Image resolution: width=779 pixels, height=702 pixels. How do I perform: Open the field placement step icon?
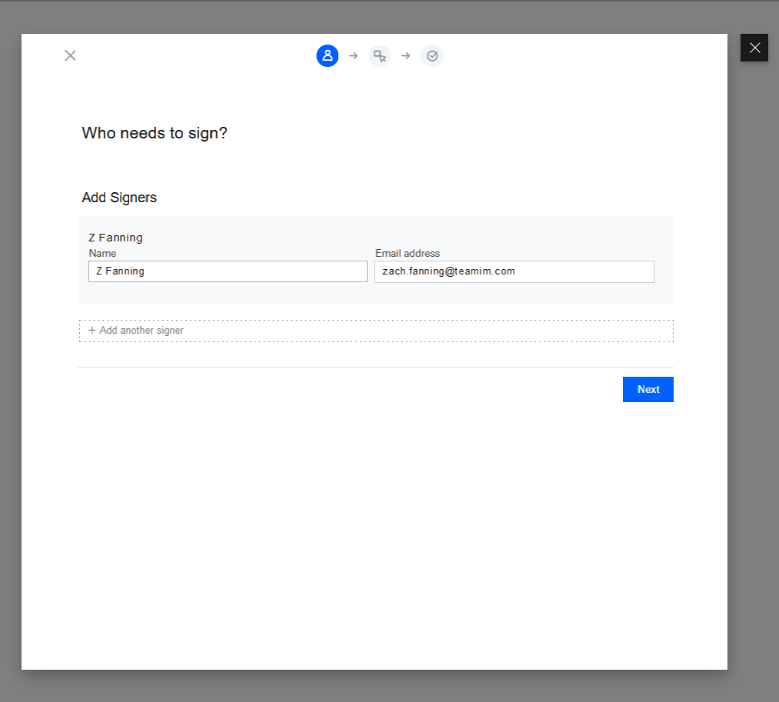click(x=379, y=55)
